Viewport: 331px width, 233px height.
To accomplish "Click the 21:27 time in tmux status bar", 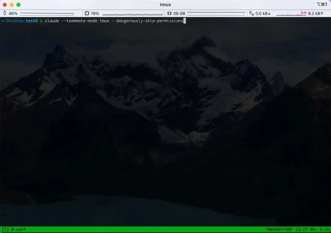I will click(x=302, y=229).
